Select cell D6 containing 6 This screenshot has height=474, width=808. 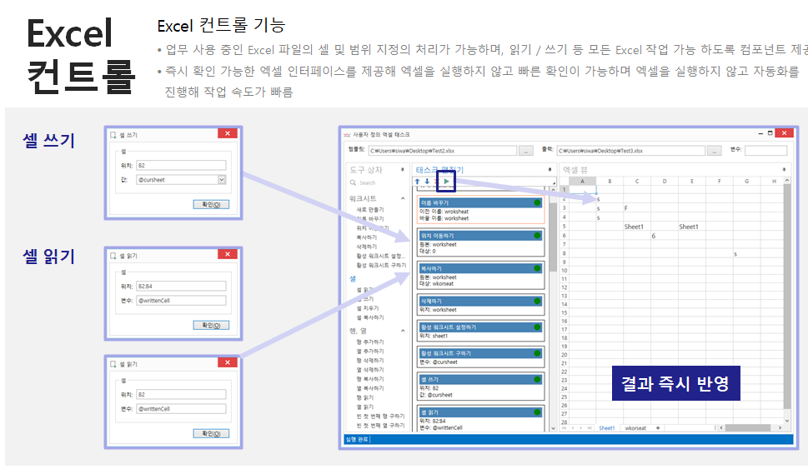click(x=665, y=236)
